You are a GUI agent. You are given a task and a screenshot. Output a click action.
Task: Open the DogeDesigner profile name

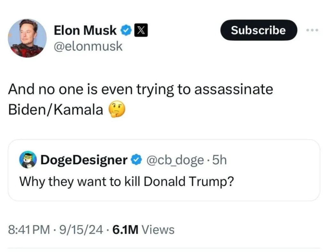coord(84,160)
